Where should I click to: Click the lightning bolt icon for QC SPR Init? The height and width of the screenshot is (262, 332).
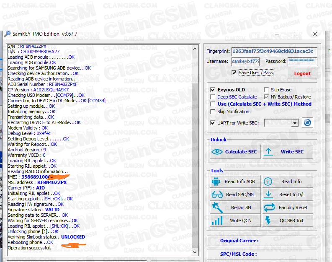pos(268,220)
